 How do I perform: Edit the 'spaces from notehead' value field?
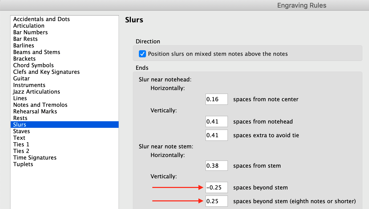(x=217, y=121)
